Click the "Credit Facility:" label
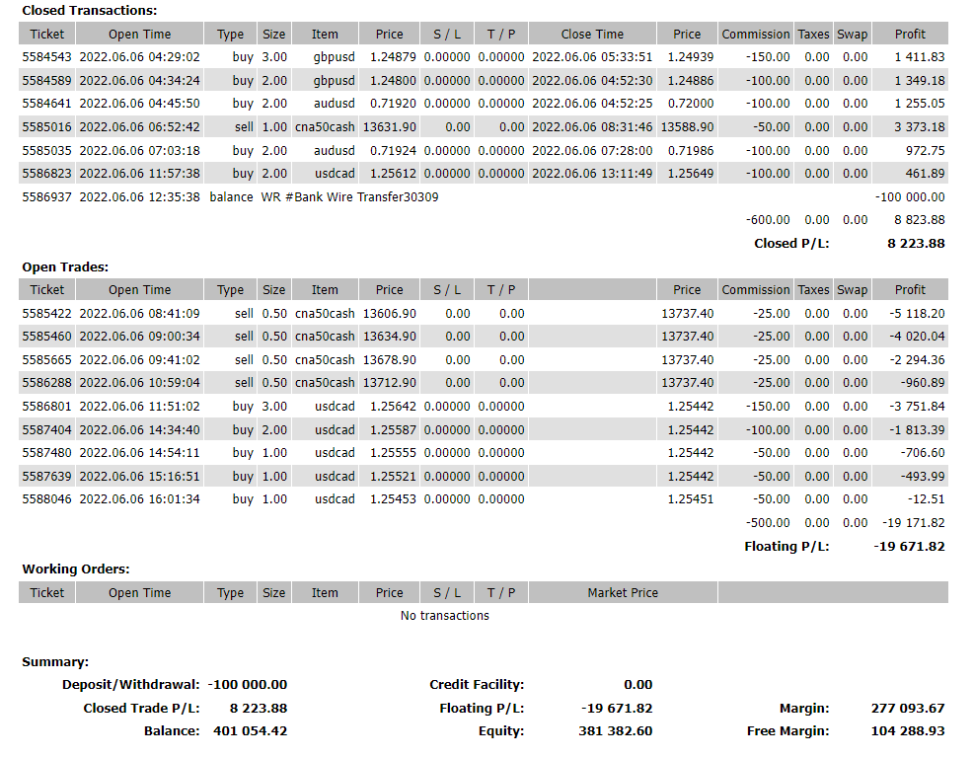Viewport: 973px width, 758px height. 477,685
